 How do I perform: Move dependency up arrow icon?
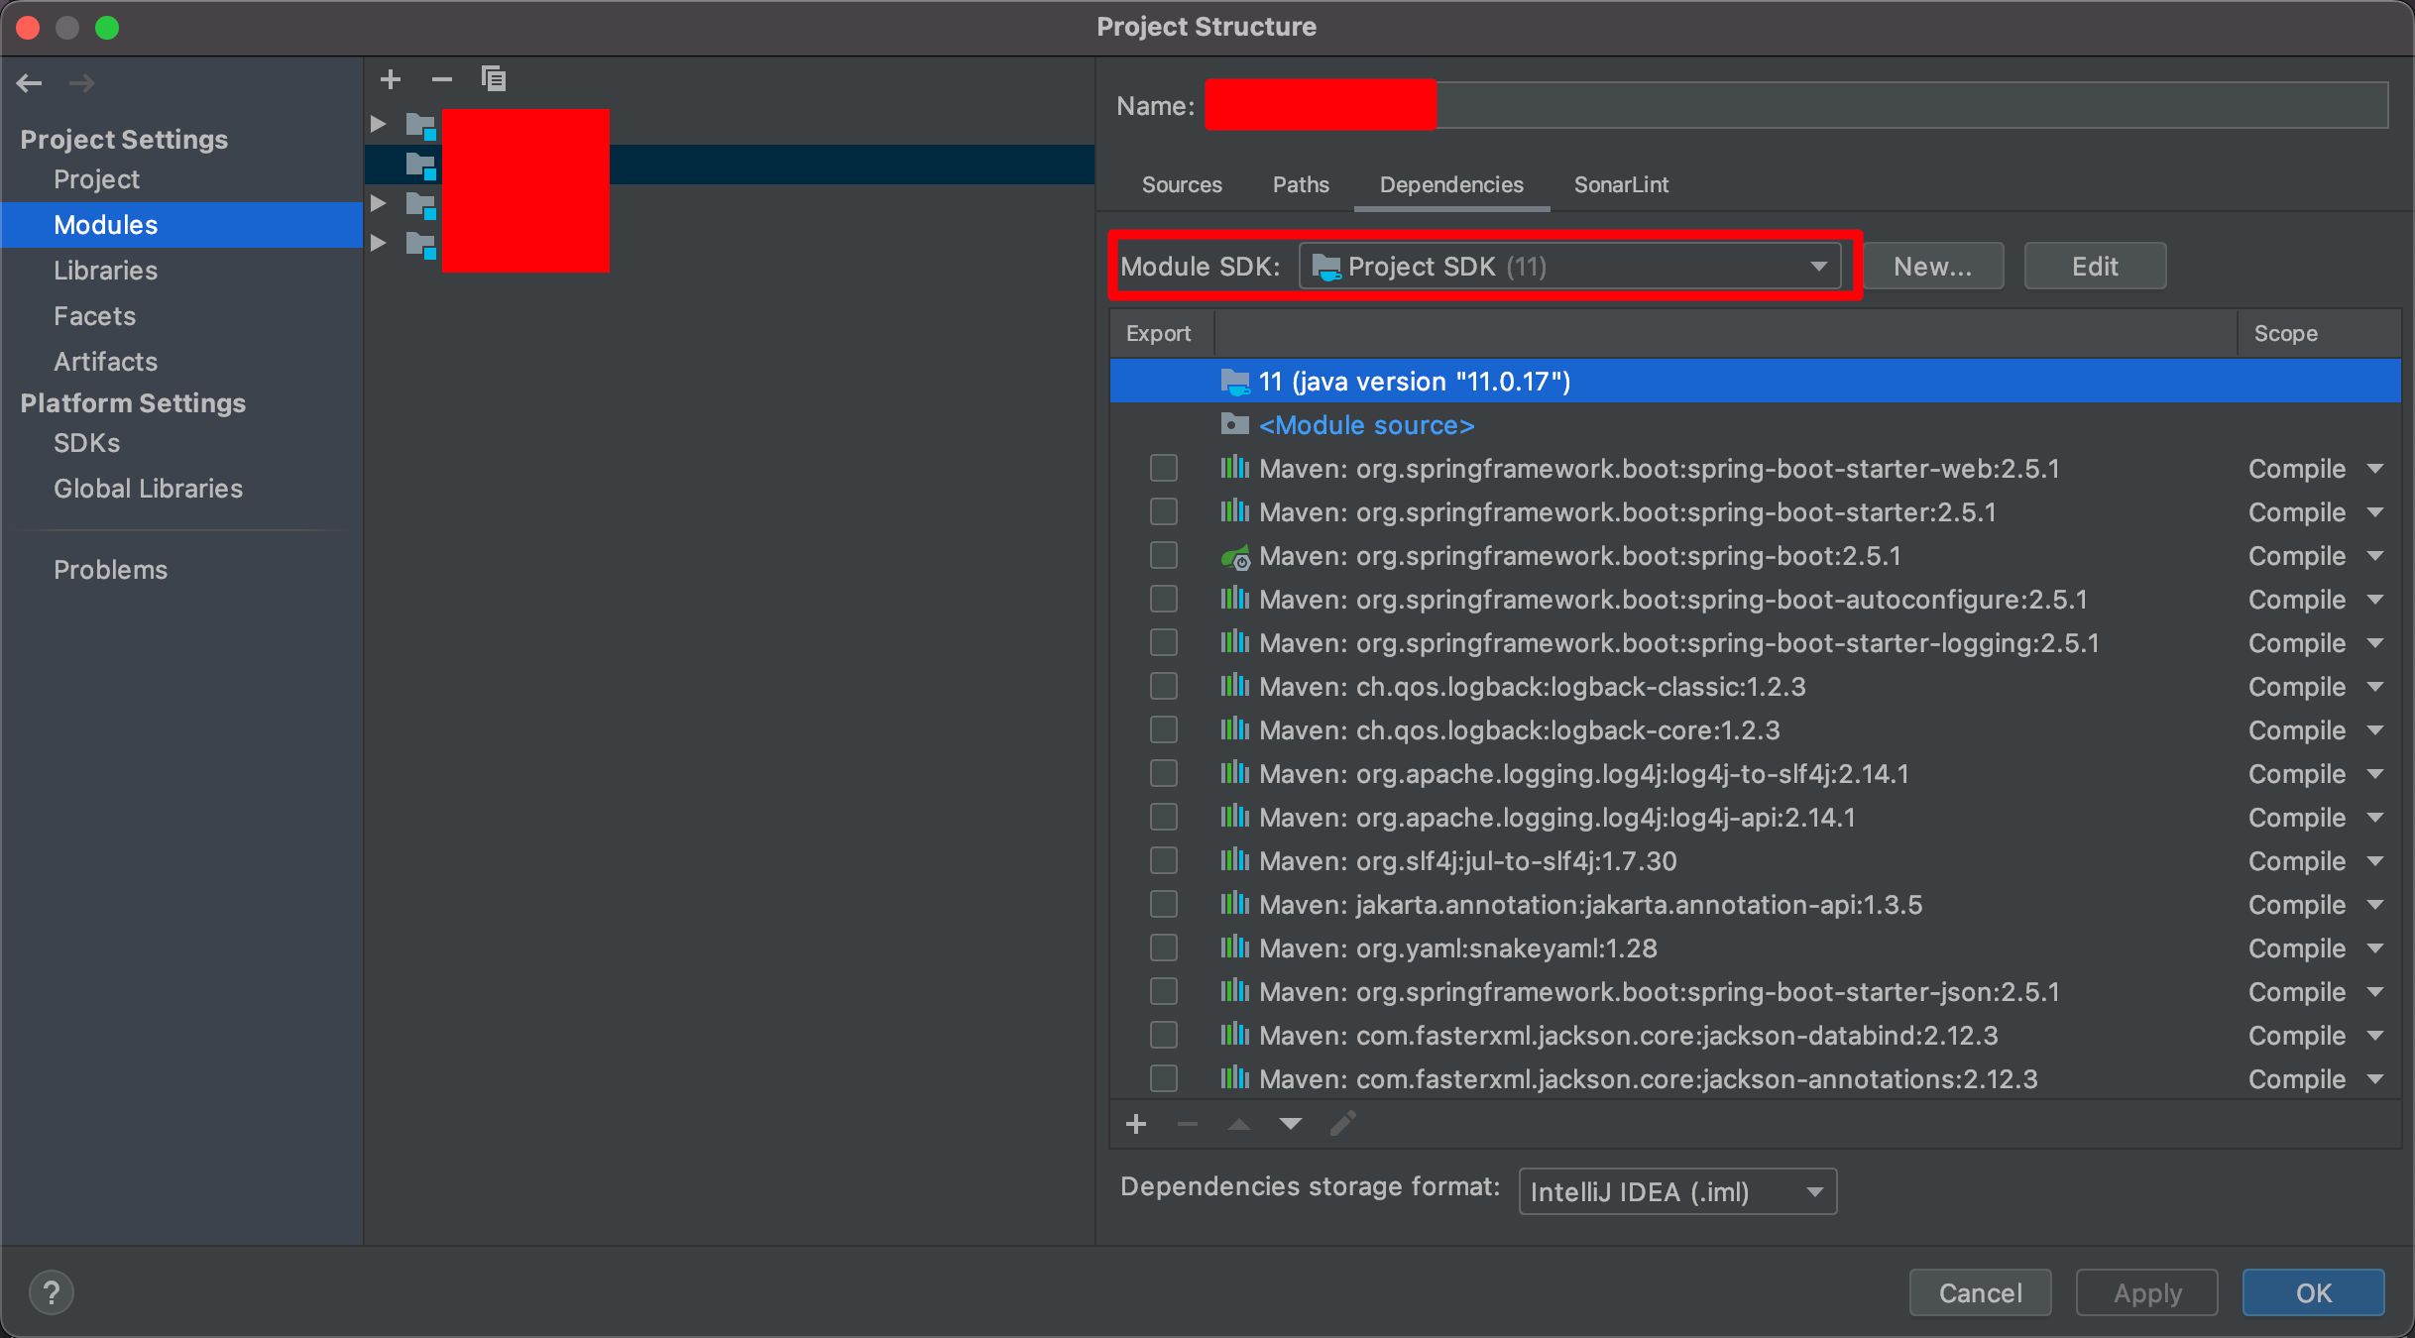point(1239,1124)
